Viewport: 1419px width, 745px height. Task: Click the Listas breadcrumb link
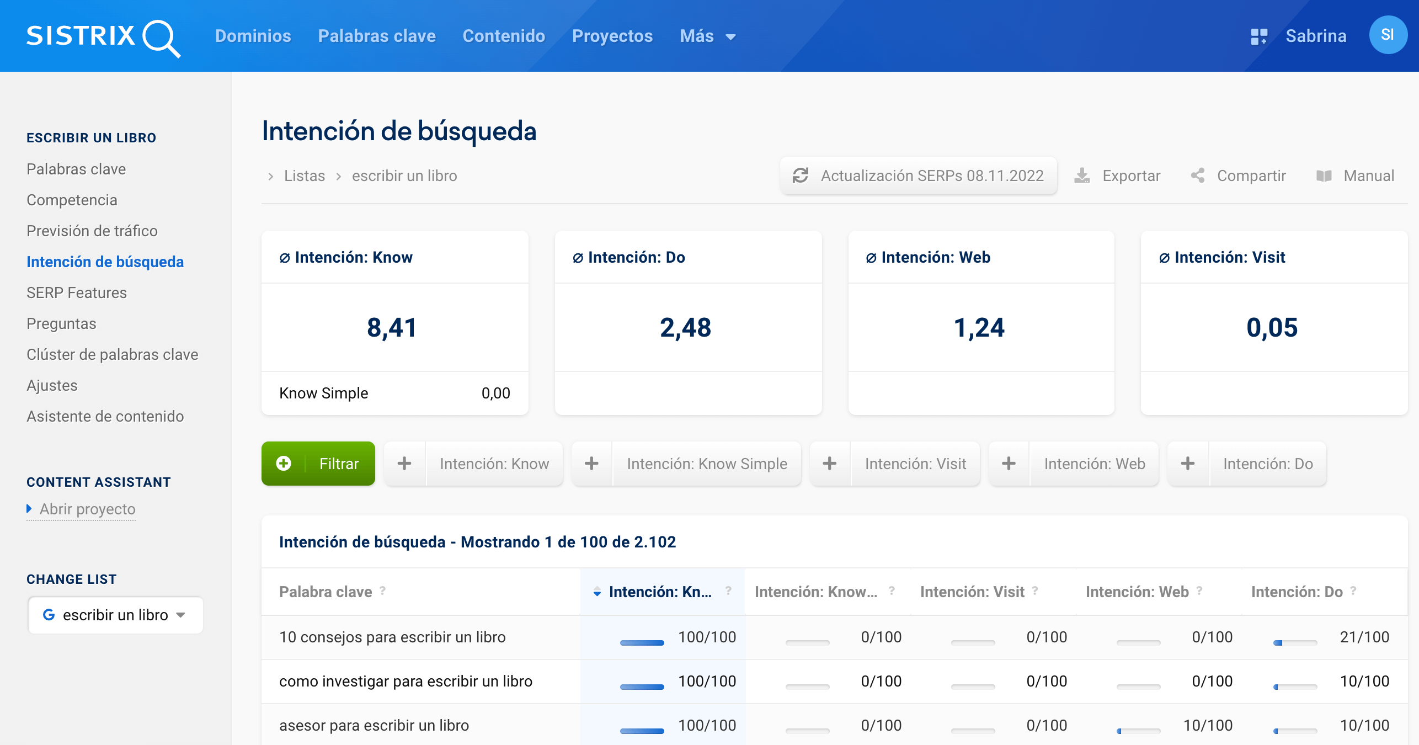click(304, 175)
